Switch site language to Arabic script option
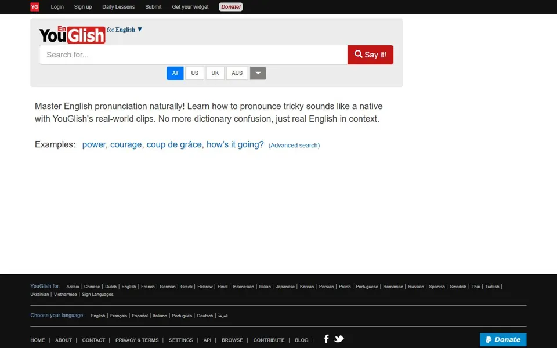Image resolution: width=557 pixels, height=348 pixels. click(x=223, y=316)
